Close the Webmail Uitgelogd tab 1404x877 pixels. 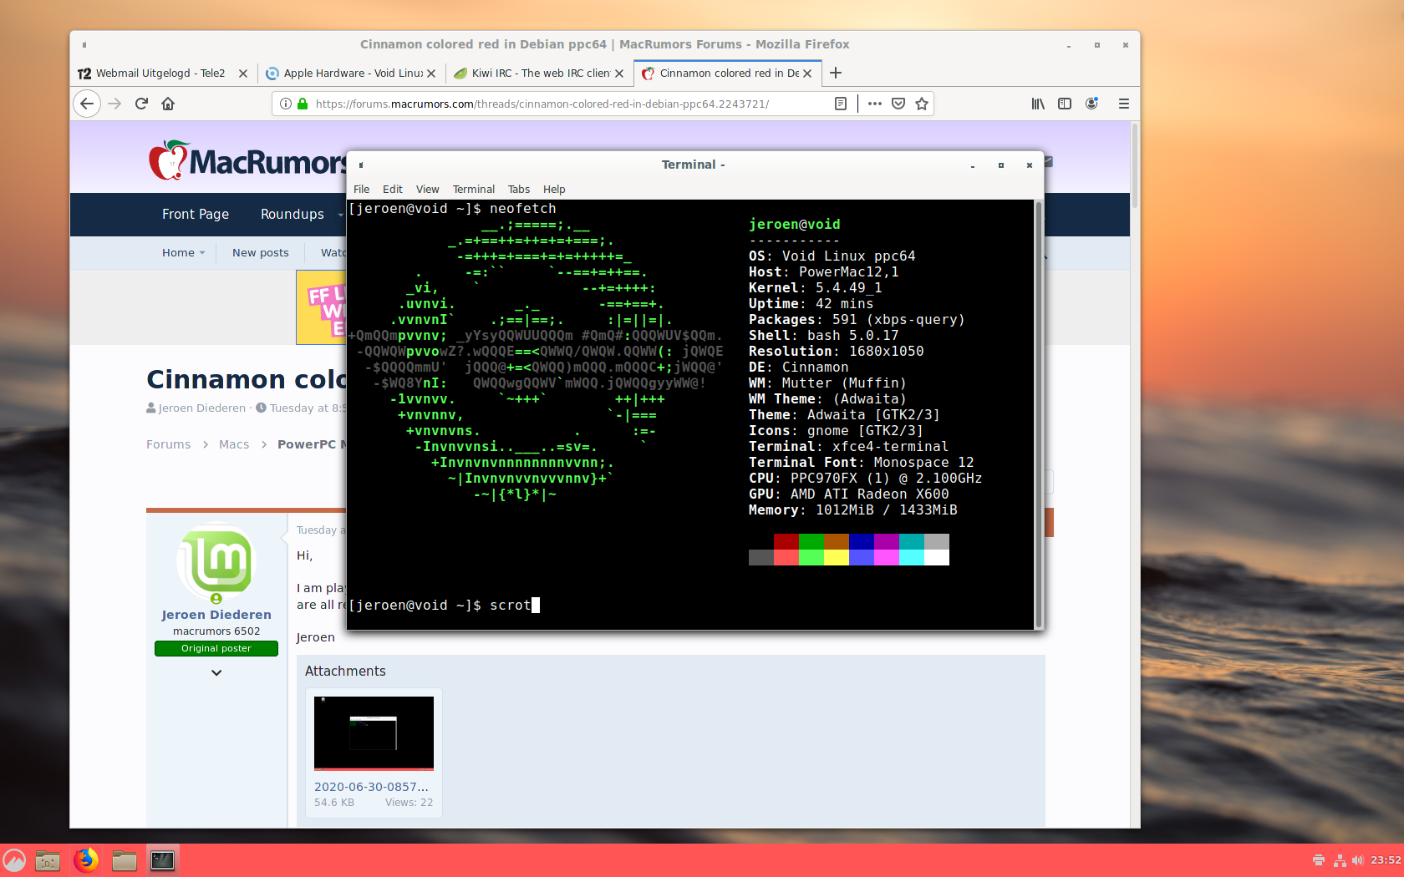243,74
